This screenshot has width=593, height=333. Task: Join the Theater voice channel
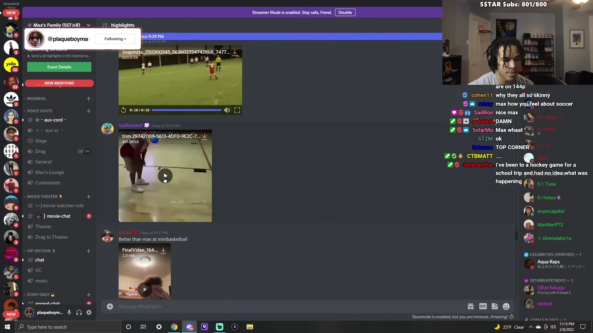coord(59,227)
